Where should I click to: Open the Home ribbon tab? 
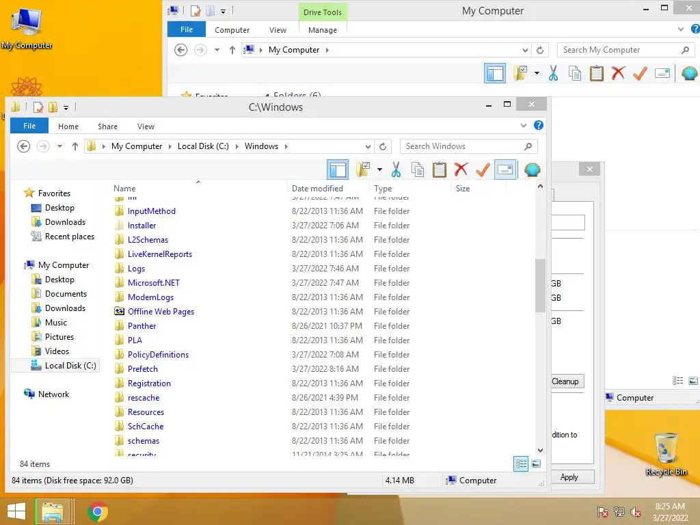[68, 126]
